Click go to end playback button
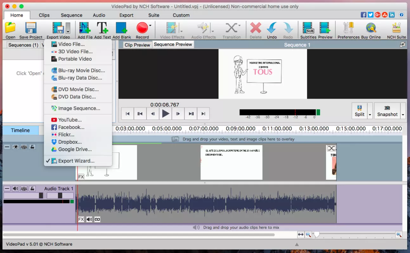This screenshot has height=253, width=410. 203,114
